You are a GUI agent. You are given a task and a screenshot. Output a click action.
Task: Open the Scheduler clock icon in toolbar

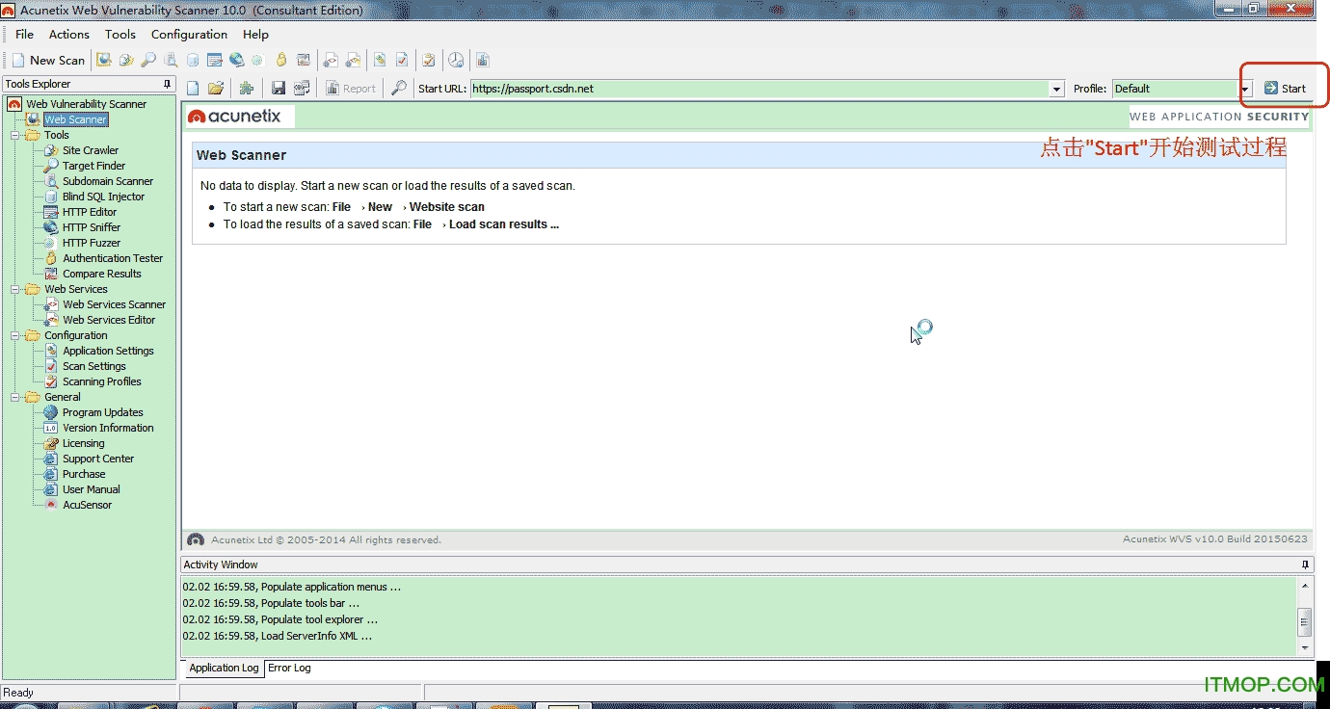(456, 60)
